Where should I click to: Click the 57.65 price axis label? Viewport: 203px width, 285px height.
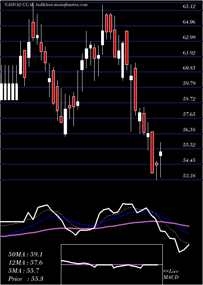tap(189, 114)
